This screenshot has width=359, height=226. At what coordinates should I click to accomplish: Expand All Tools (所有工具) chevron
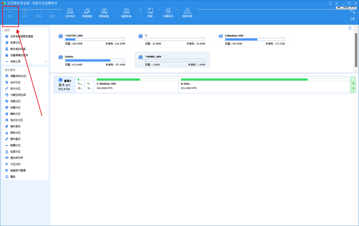(46, 61)
